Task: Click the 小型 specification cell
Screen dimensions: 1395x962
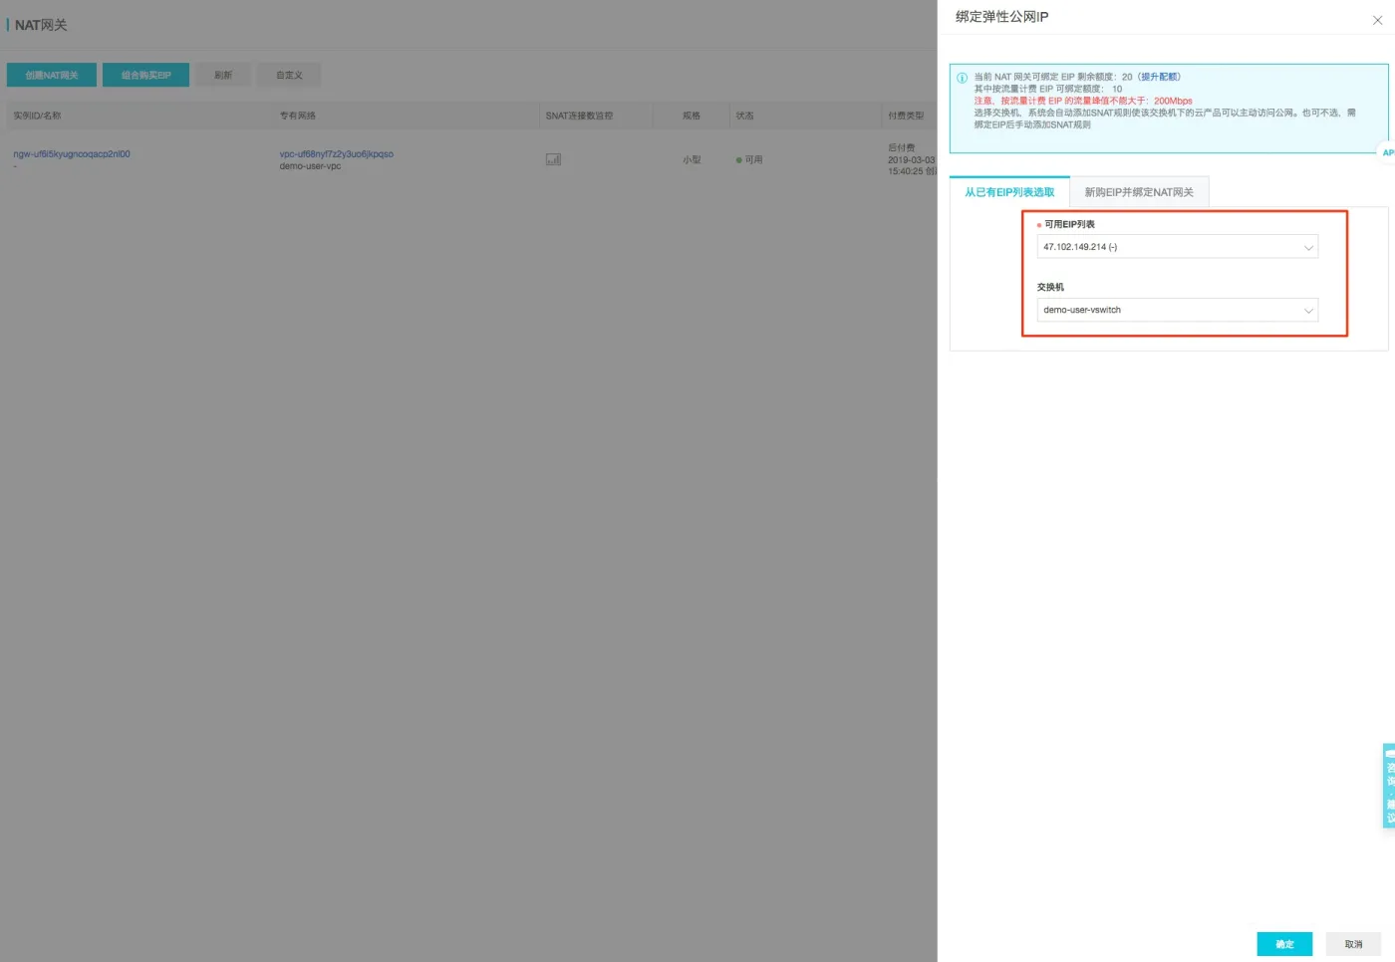Action: tap(692, 159)
